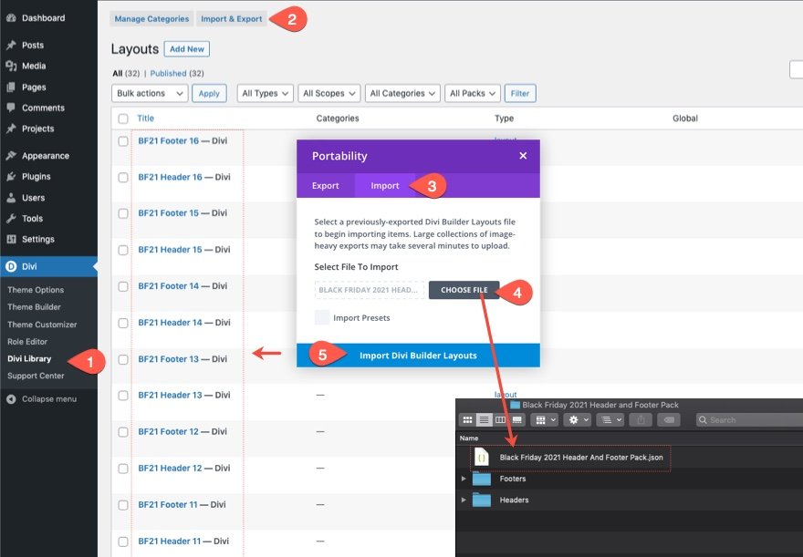Switch Finder to column view
The height and width of the screenshot is (557, 803).
pos(500,420)
